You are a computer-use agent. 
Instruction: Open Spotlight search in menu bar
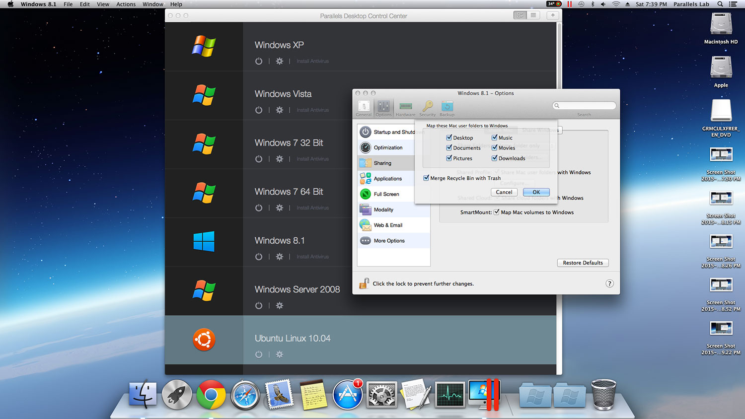[720, 4]
